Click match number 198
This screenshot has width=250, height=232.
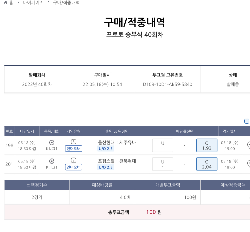(9, 146)
